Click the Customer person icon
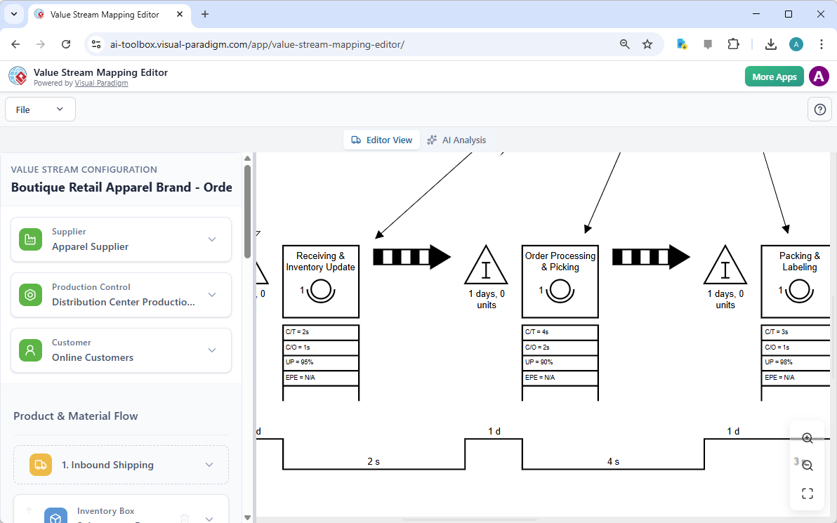The height and width of the screenshot is (523, 837). [30, 350]
